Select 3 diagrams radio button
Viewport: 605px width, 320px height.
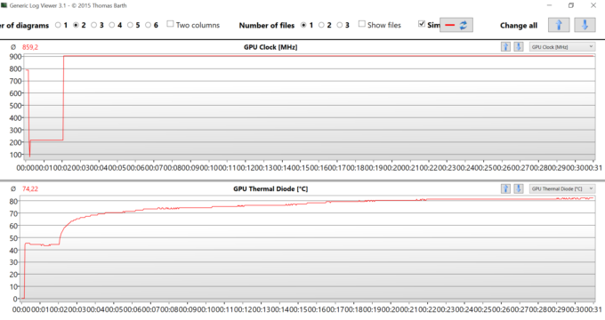tap(93, 25)
